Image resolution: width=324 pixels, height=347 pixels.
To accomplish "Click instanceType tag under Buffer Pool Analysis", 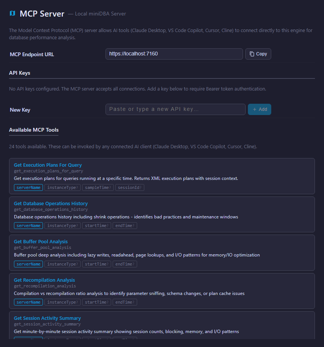I will pyautogui.click(x=63, y=264).
